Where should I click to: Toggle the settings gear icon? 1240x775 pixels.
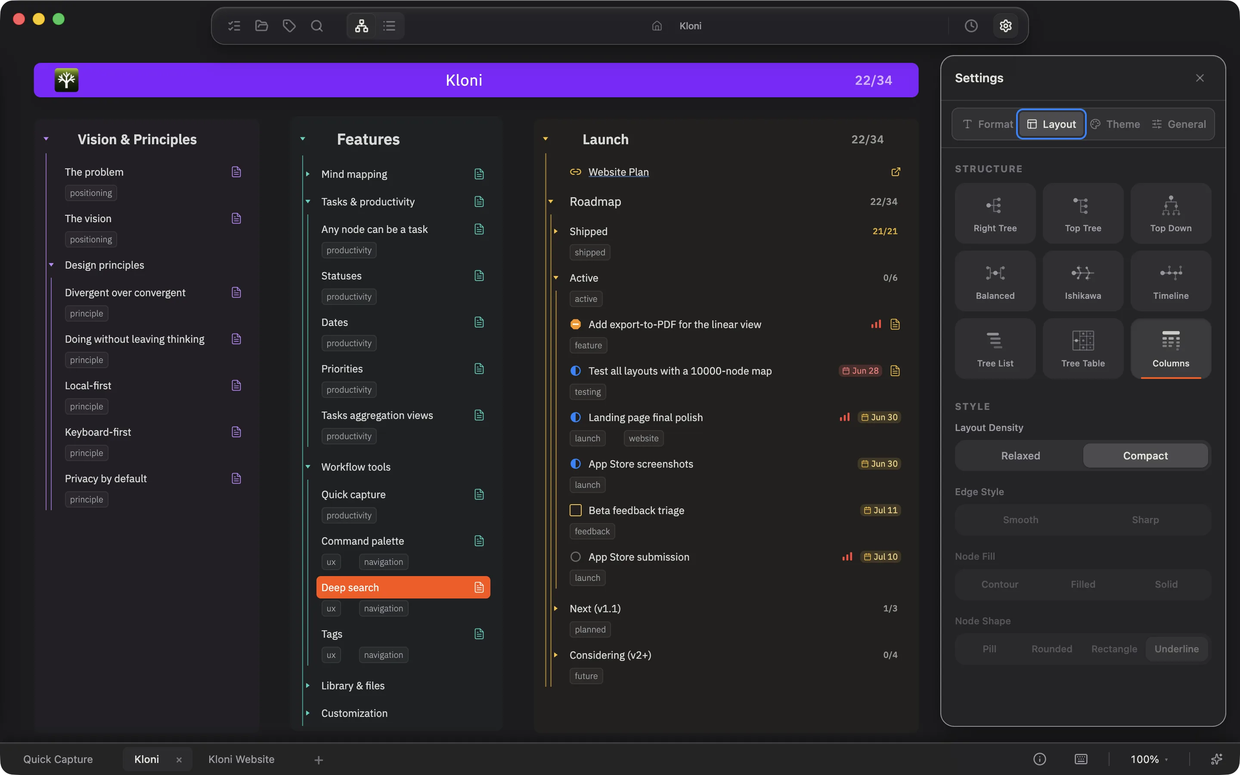1005,26
